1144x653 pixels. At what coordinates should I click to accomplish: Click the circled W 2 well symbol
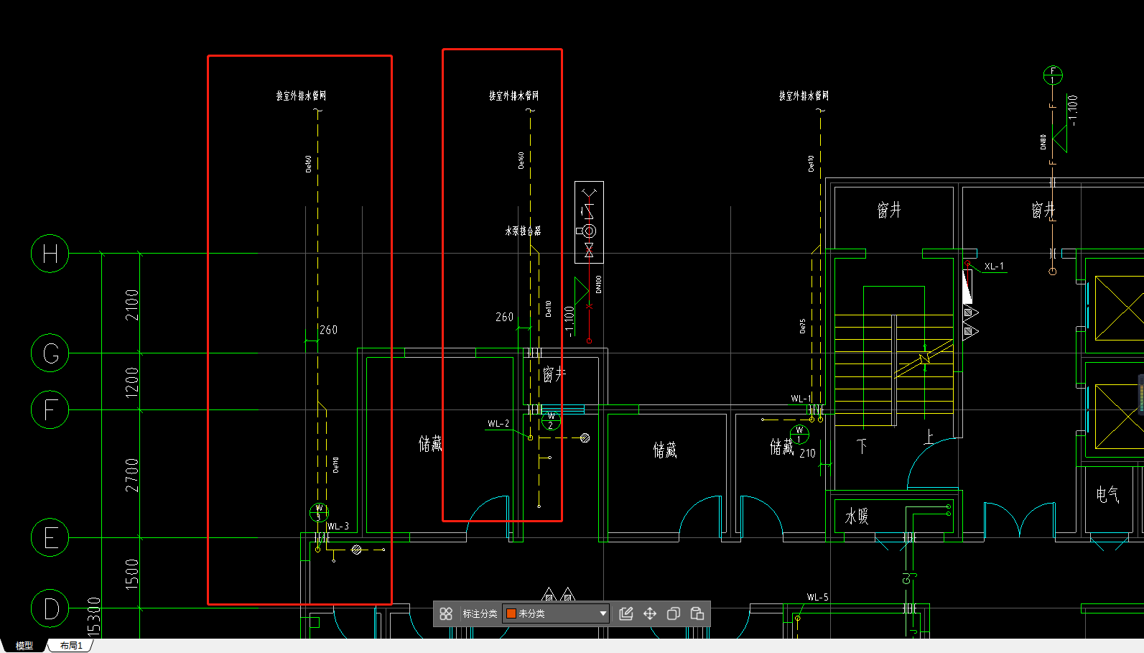click(x=551, y=421)
